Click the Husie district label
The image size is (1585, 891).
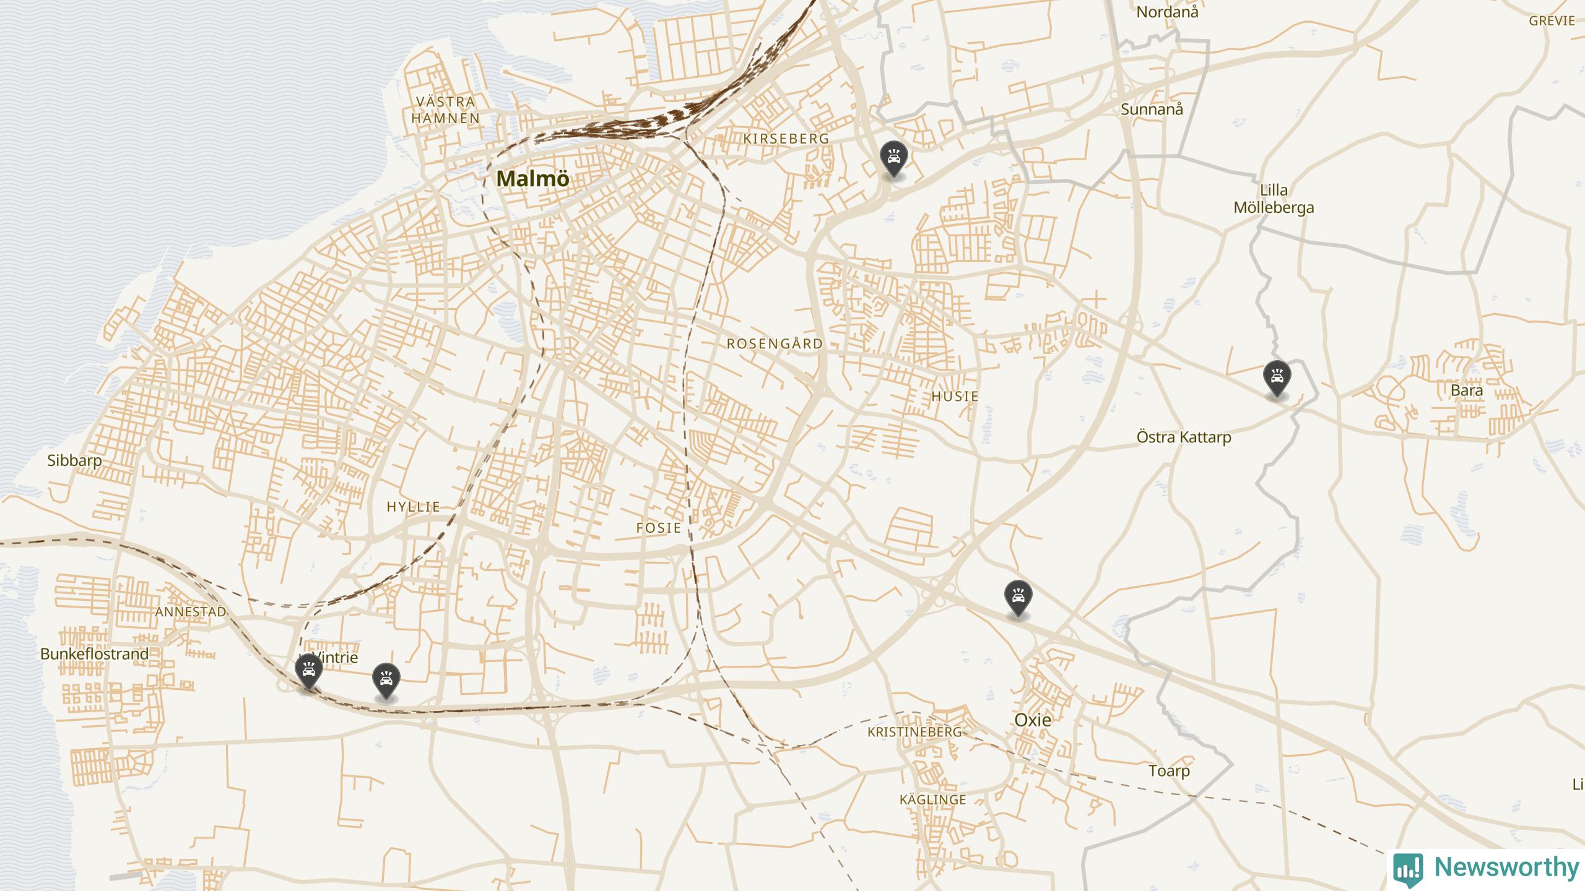tap(955, 396)
